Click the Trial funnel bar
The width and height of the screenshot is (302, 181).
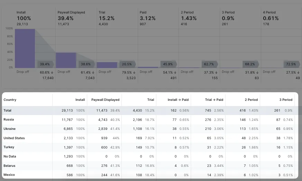point(107,65)
